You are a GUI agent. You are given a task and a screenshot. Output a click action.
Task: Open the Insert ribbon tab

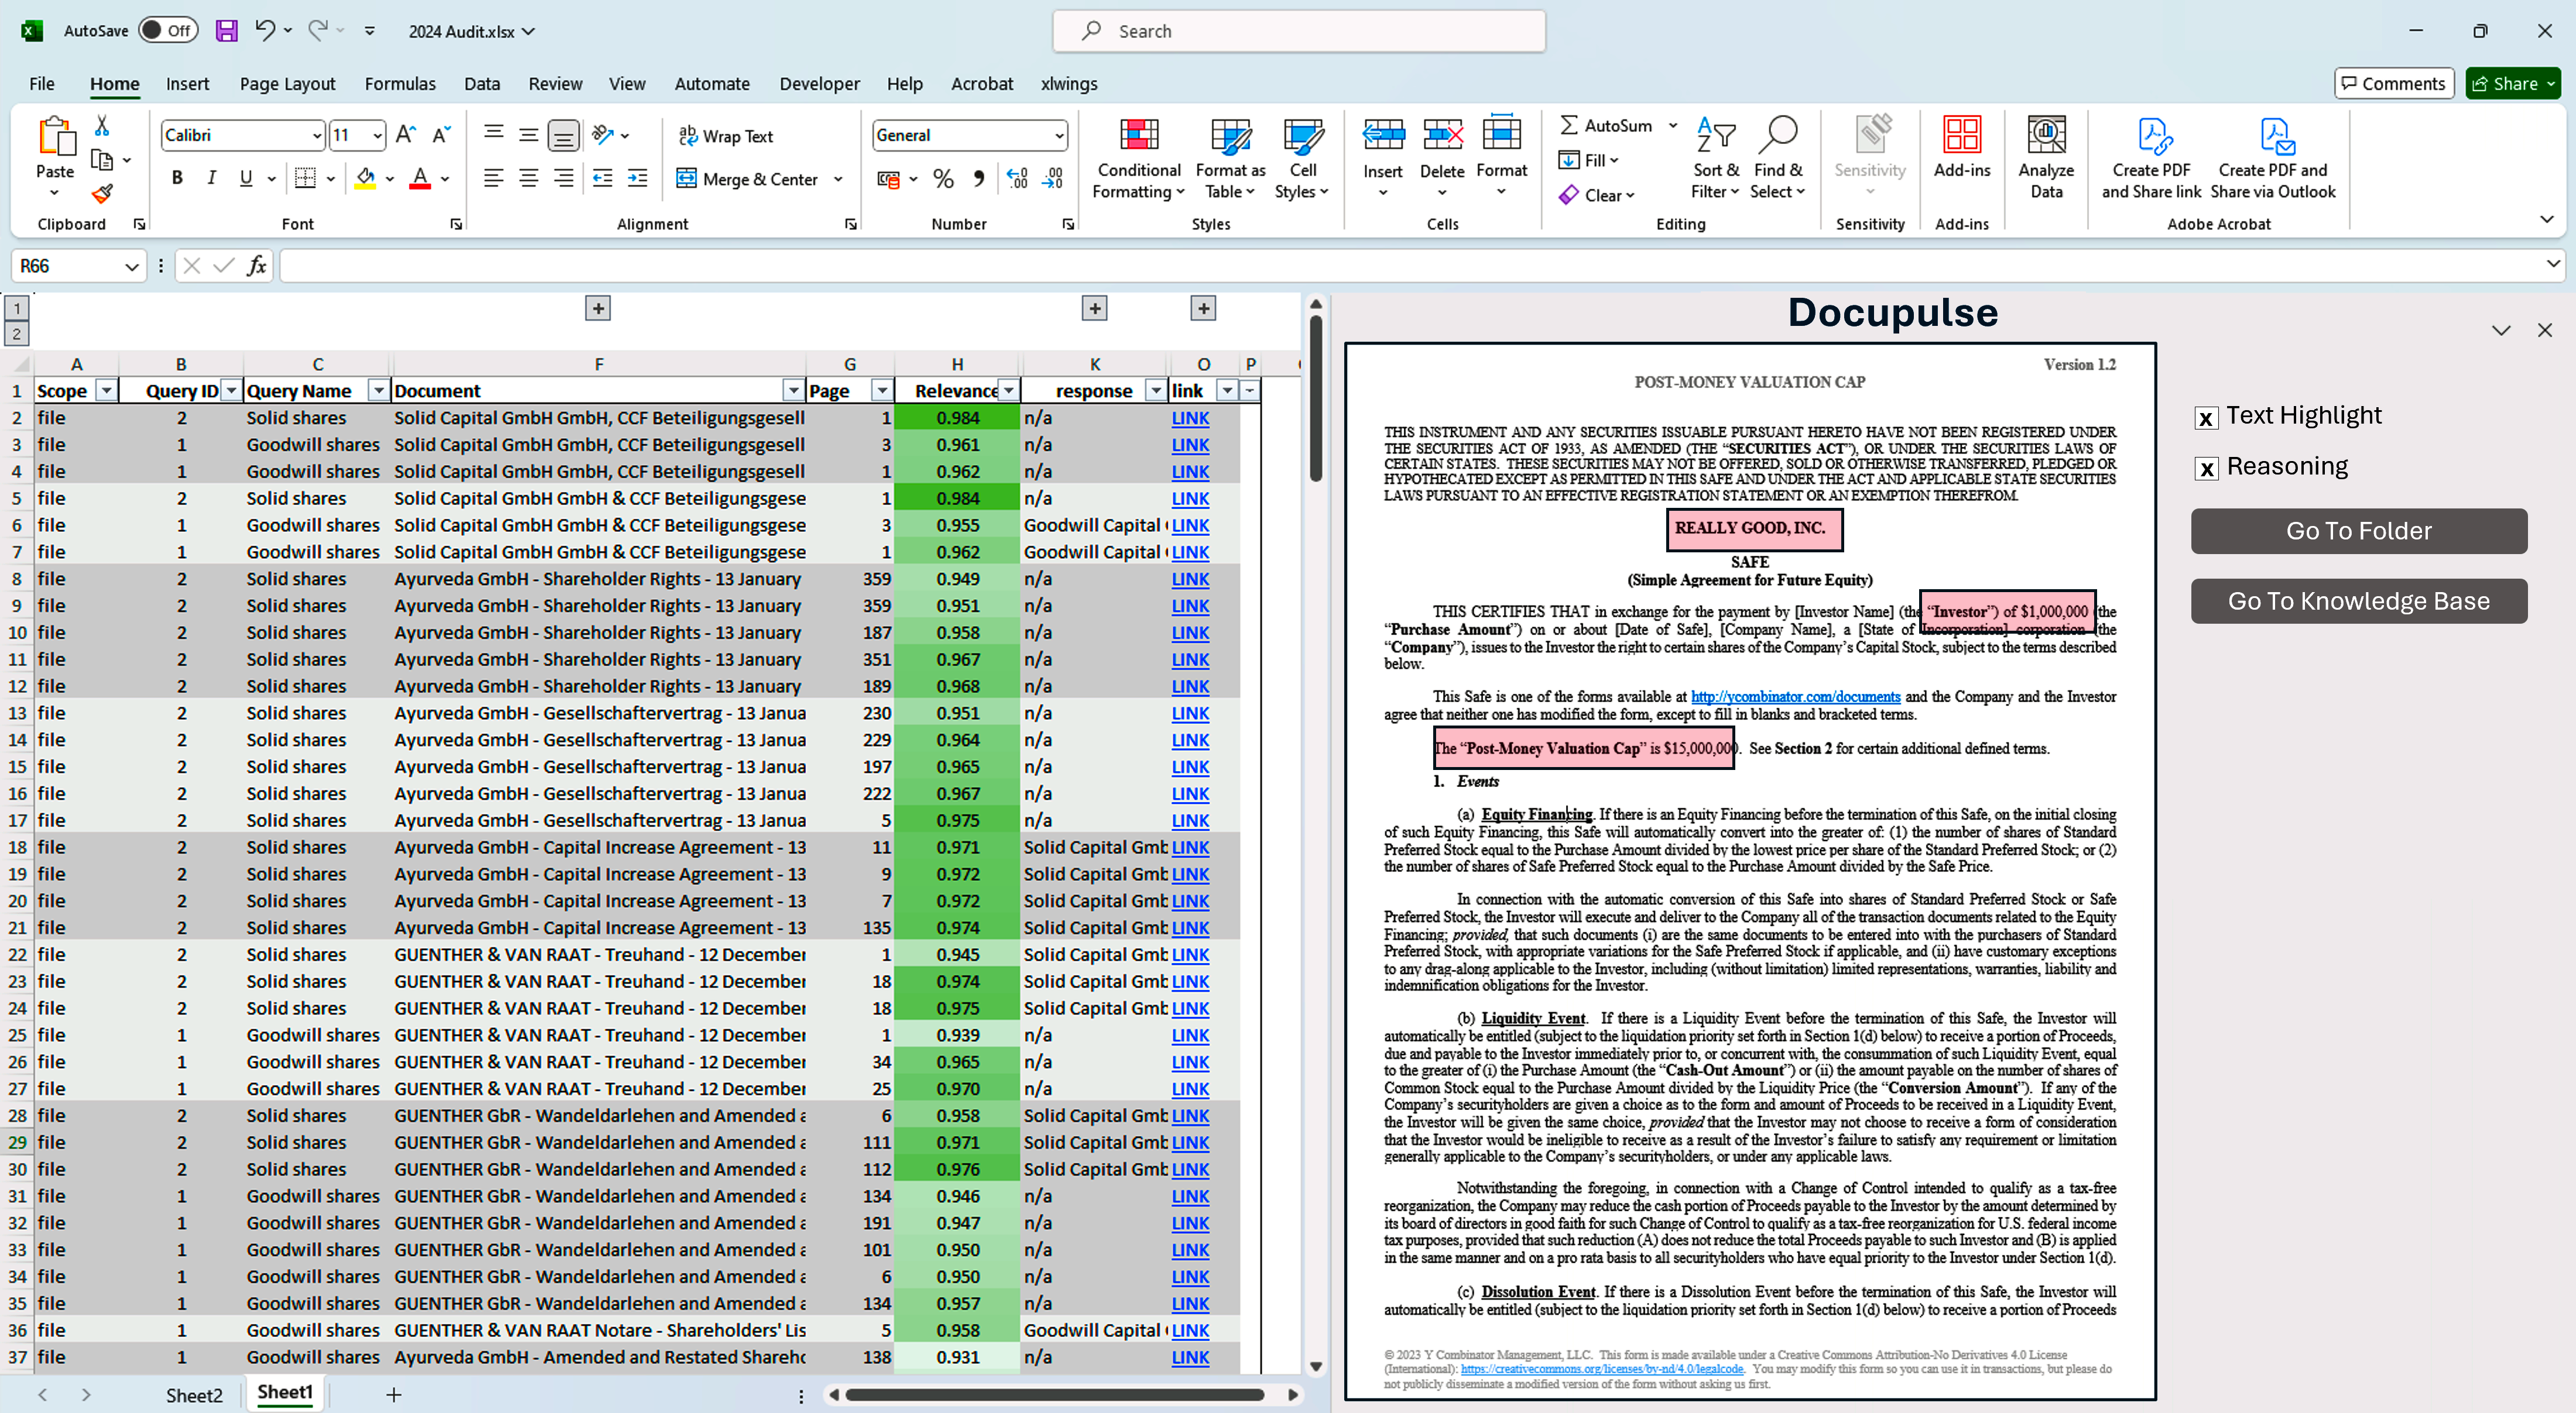click(x=187, y=84)
